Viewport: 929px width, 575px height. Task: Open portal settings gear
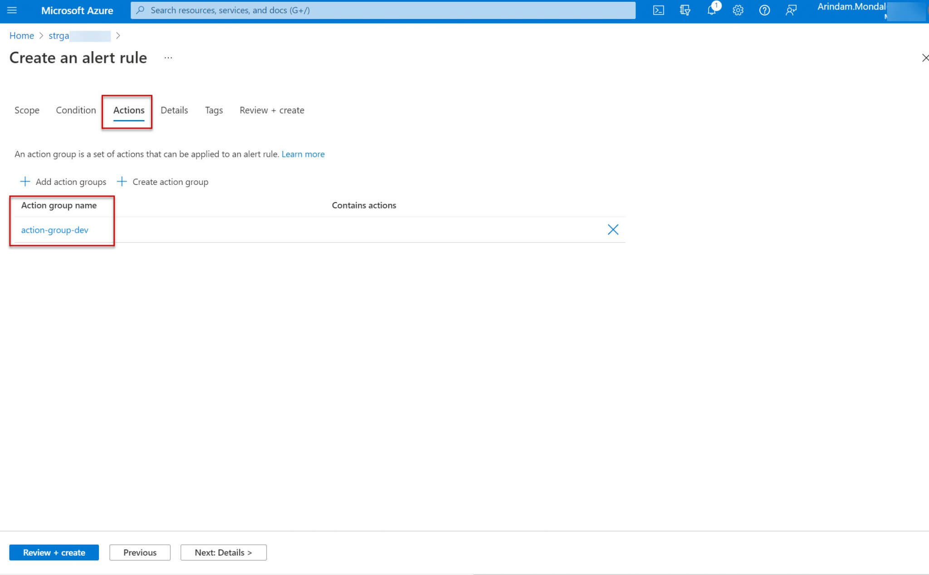point(738,10)
